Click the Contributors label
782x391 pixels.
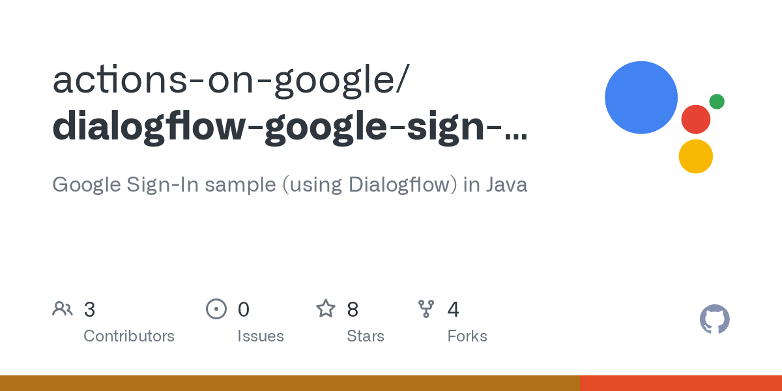[x=129, y=336]
